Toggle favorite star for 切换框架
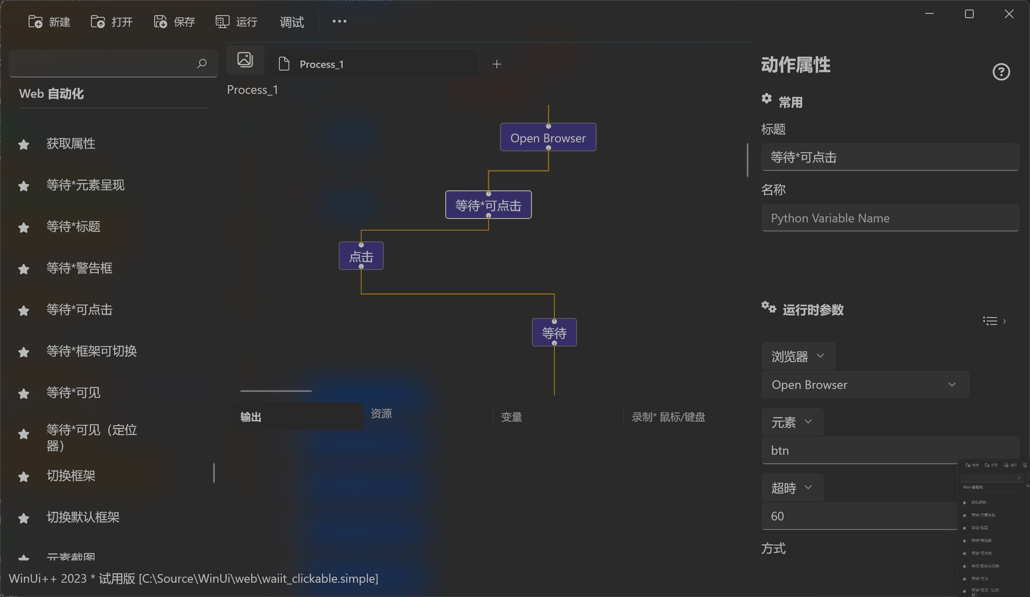The height and width of the screenshot is (597, 1030). (24, 476)
